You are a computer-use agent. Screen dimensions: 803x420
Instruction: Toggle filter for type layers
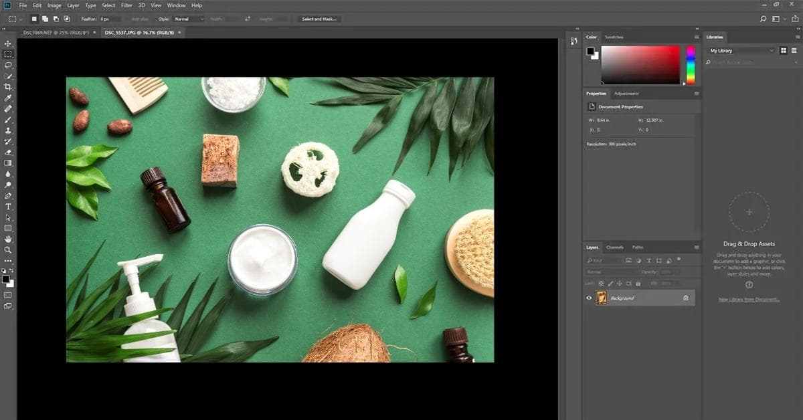[x=649, y=260]
